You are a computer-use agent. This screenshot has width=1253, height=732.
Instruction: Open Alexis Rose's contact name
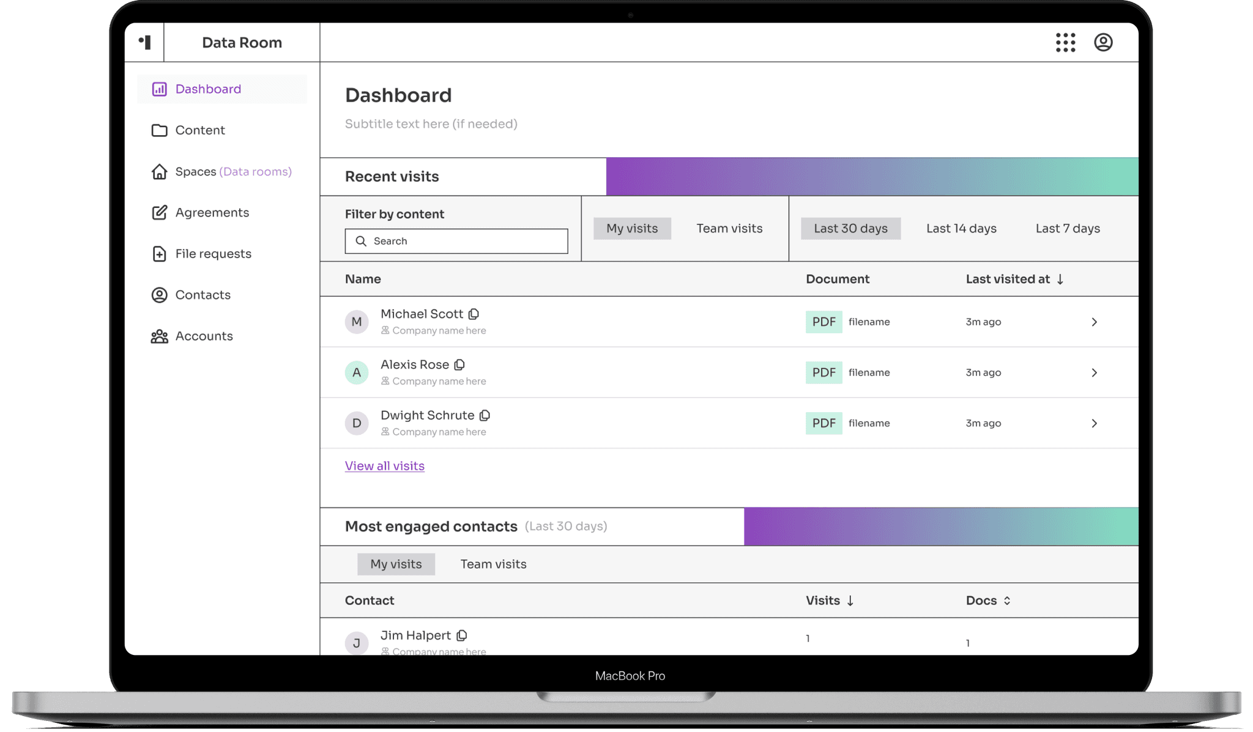click(415, 364)
